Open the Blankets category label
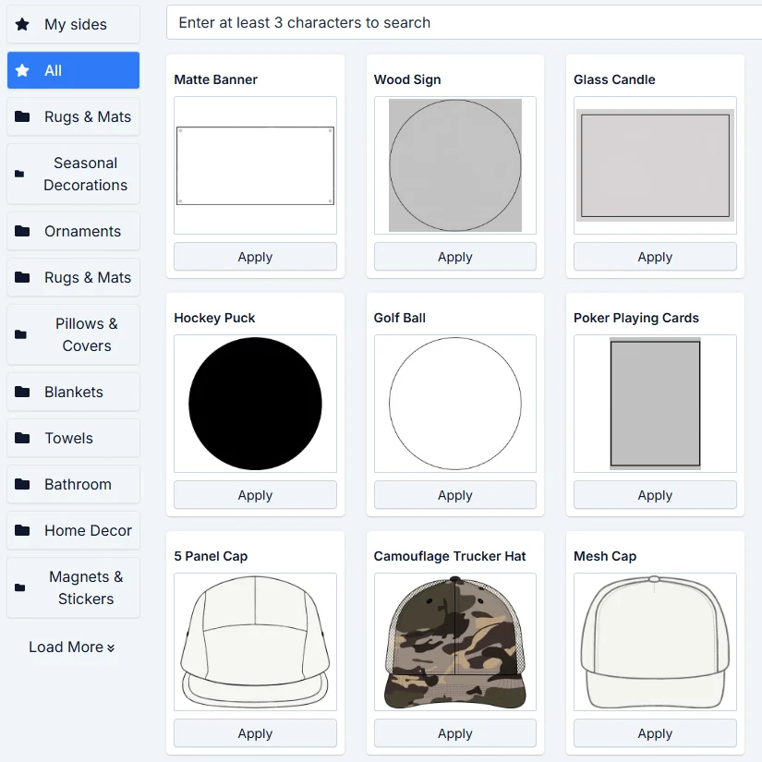 coord(74,392)
